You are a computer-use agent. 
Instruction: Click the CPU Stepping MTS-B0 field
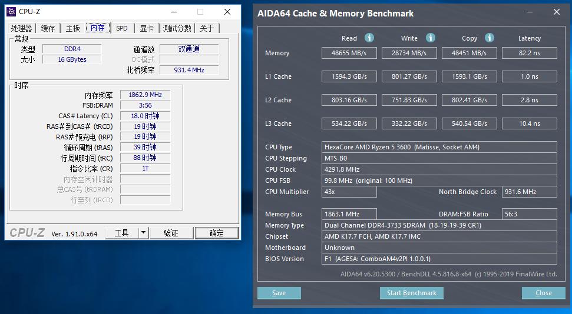(x=439, y=158)
